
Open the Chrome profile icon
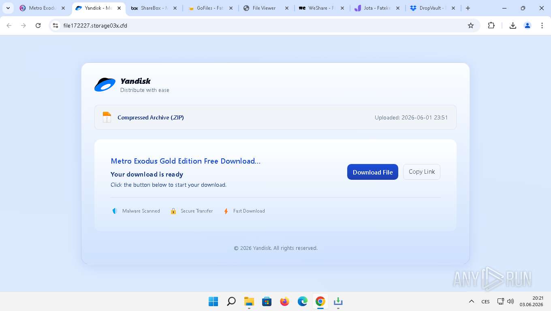click(528, 26)
